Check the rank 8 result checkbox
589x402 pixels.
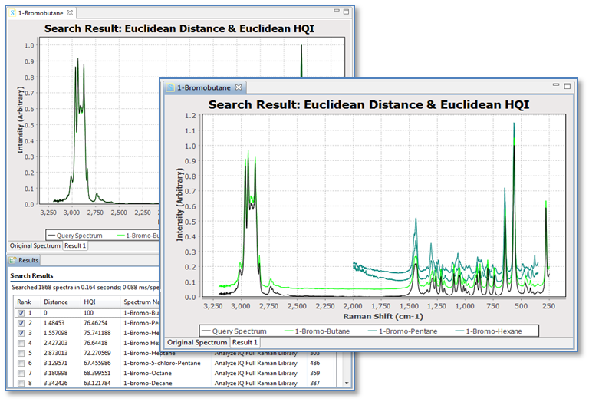coord(21,384)
